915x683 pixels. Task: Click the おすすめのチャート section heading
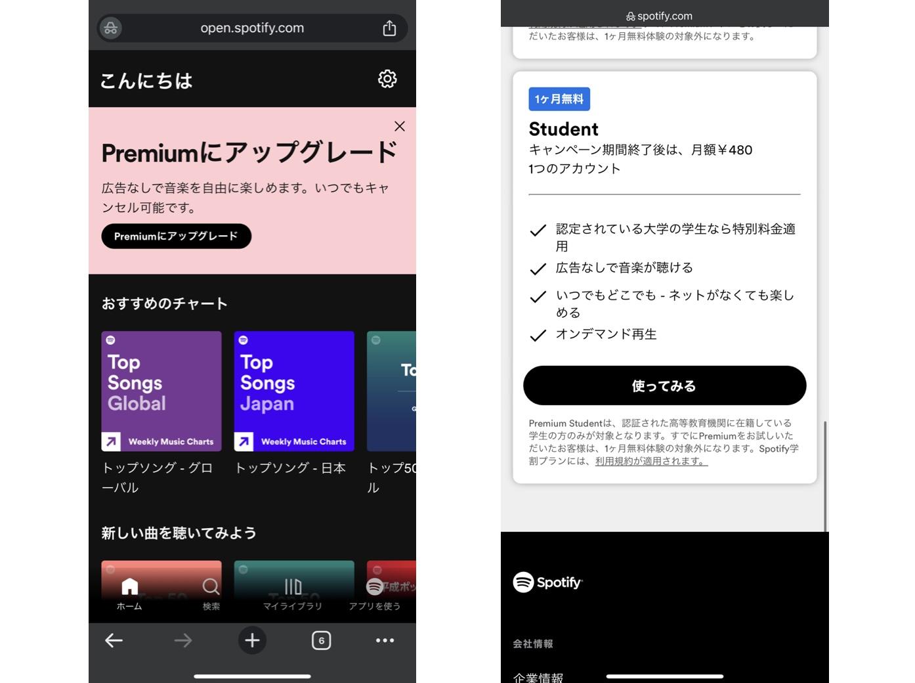pos(165,303)
